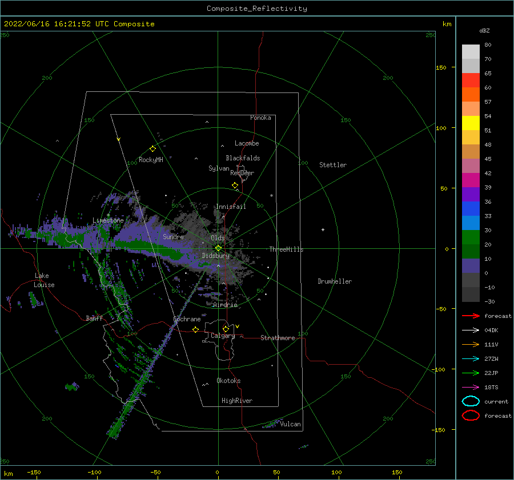Screen dimensions: 514x480
Task: Click the Calgary city label
Action: click(223, 336)
